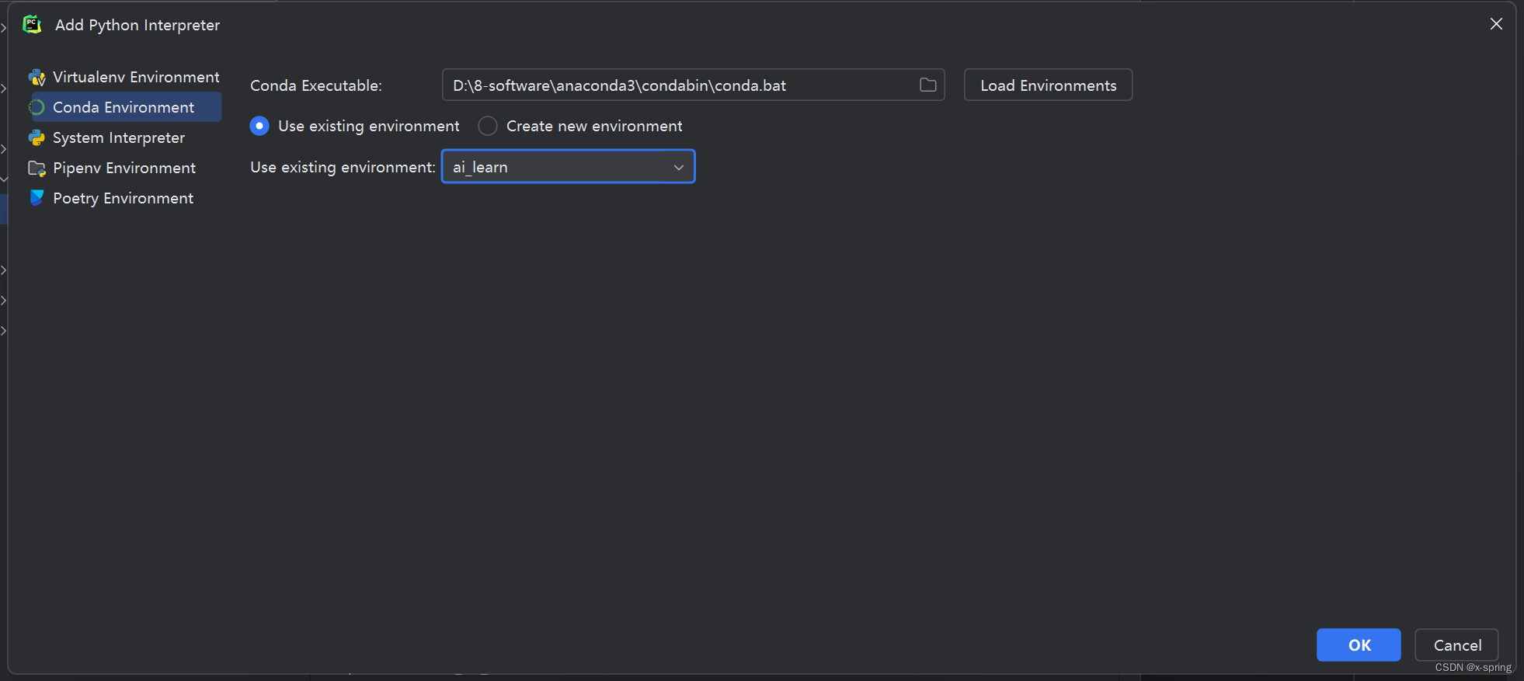Click the Conda Executable label
This screenshot has width=1524, height=681.
[x=316, y=85]
